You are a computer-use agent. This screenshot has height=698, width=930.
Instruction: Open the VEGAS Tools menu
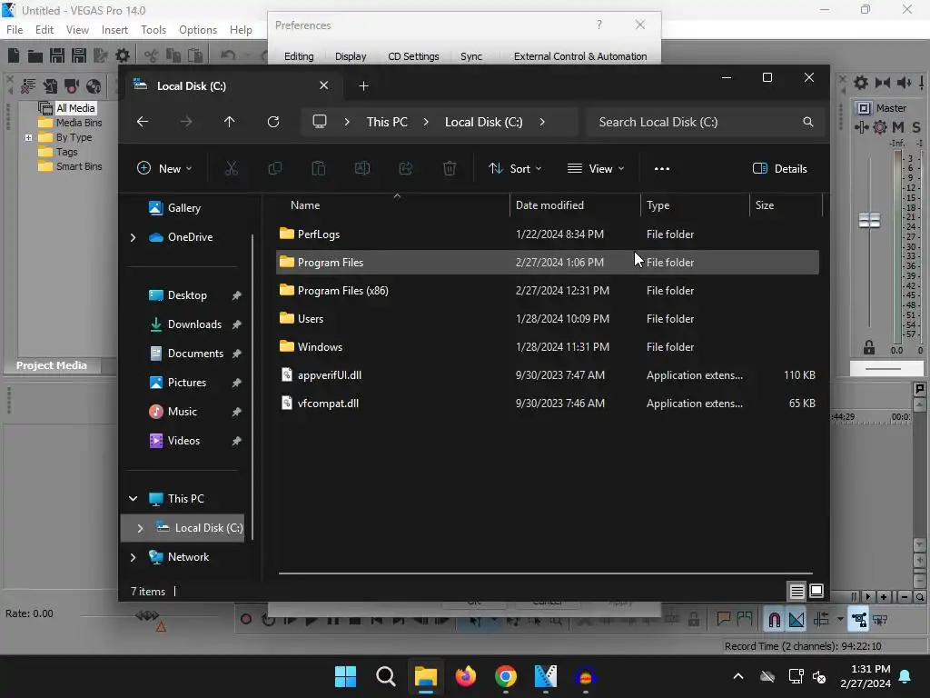pos(153,30)
